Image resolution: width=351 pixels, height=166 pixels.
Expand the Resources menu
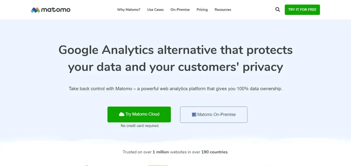[x=223, y=10]
